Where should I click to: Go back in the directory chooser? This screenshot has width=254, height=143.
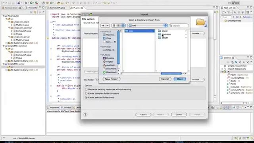(103, 25)
